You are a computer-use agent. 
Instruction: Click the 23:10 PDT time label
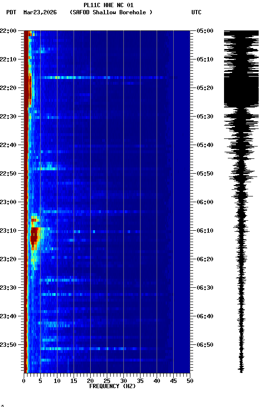point(8,231)
